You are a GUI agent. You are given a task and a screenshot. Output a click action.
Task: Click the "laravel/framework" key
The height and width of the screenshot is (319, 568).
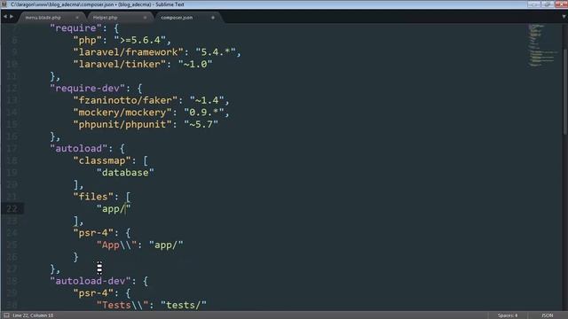coord(128,52)
